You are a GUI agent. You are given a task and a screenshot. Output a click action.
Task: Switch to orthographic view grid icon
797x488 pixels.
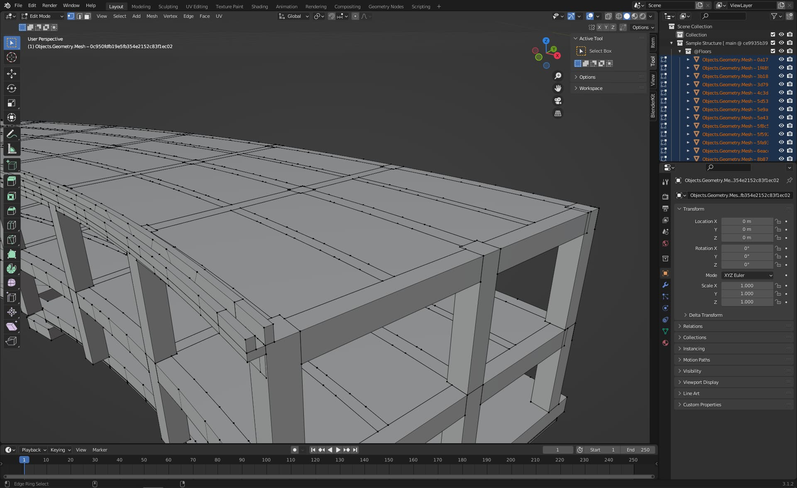(558, 113)
